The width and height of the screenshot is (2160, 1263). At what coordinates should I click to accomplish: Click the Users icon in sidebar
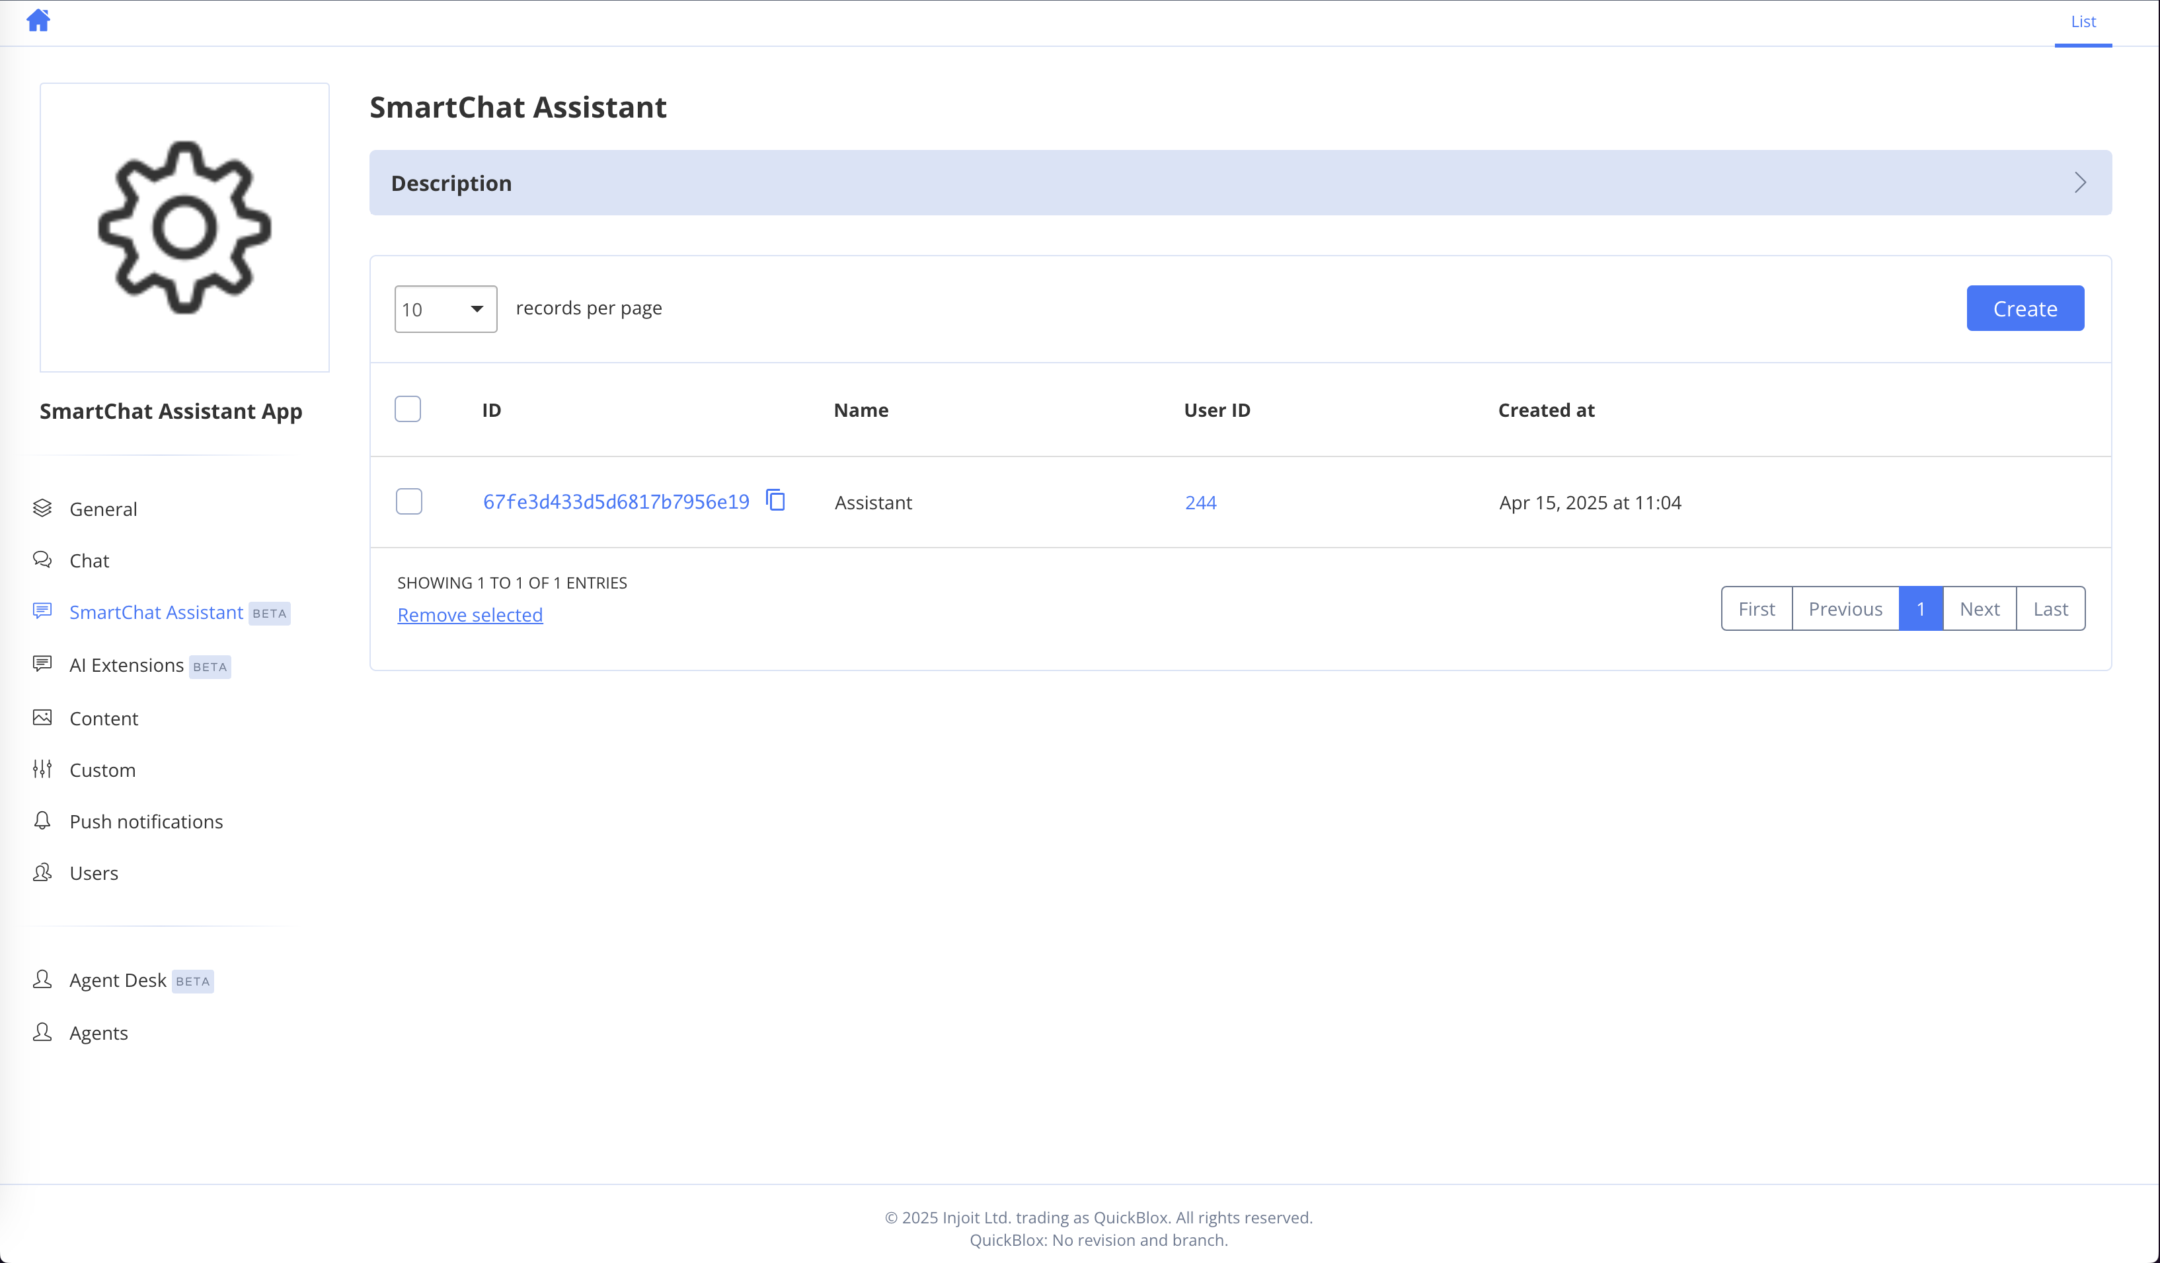pos(42,872)
